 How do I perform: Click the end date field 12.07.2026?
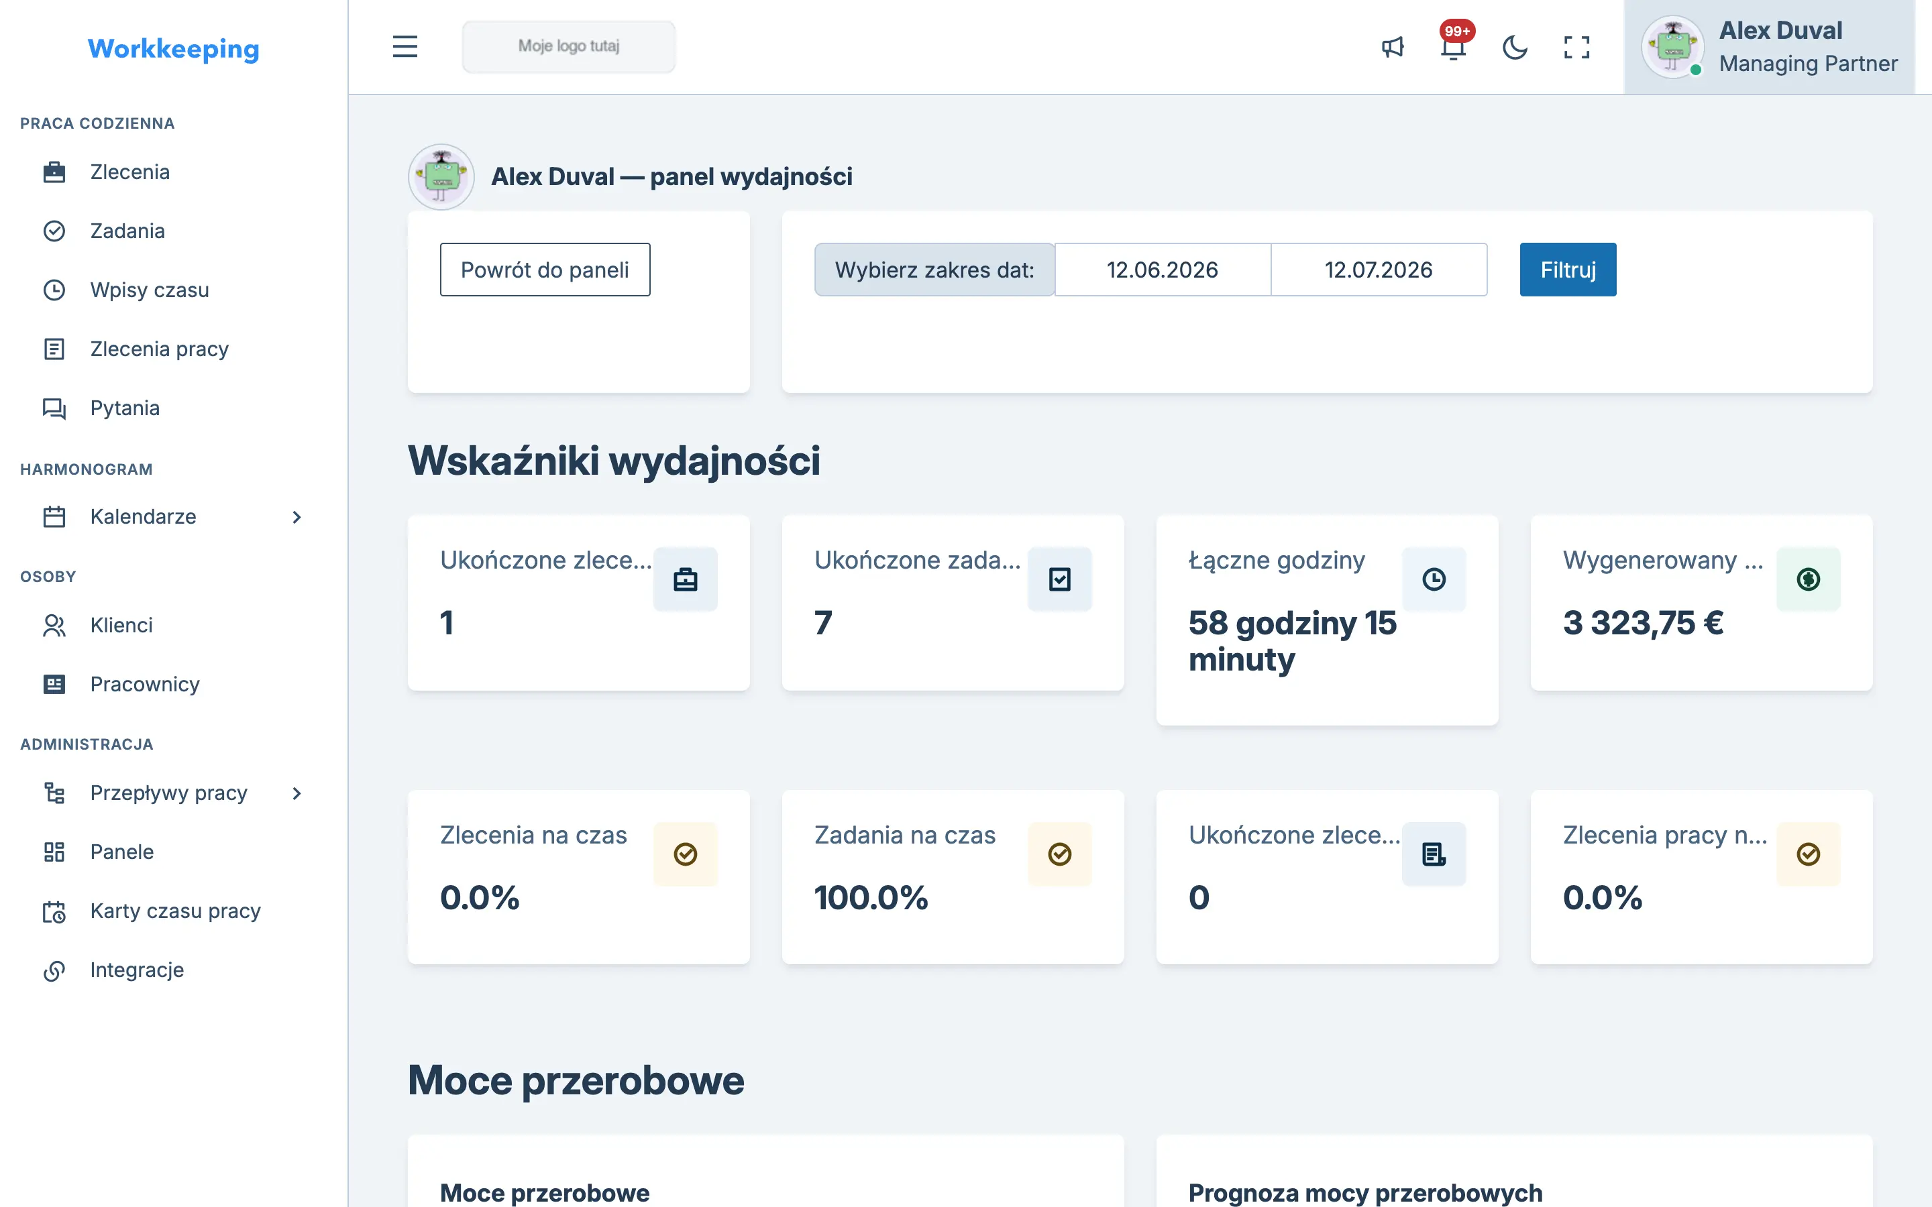pos(1379,269)
